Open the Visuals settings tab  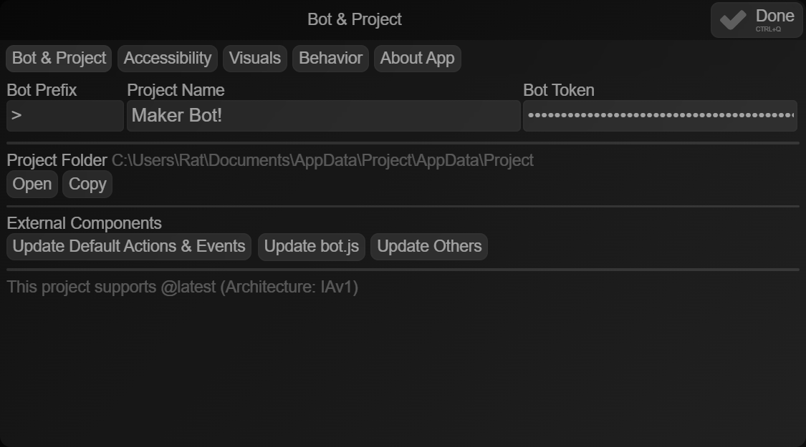(254, 58)
